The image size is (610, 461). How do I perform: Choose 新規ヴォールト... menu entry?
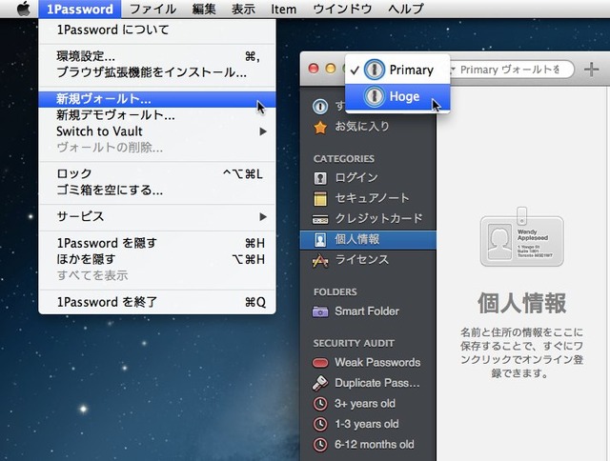(157, 99)
